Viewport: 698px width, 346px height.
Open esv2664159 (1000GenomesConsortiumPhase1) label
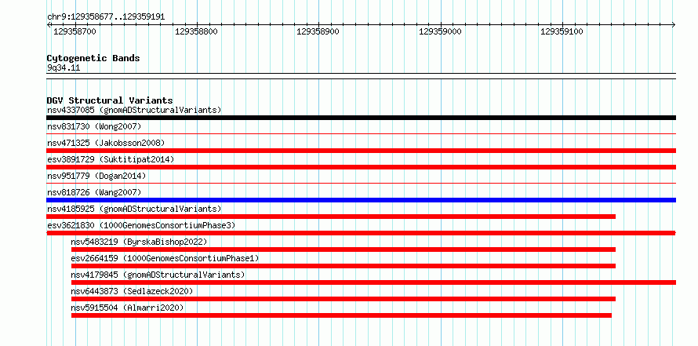click(165, 258)
